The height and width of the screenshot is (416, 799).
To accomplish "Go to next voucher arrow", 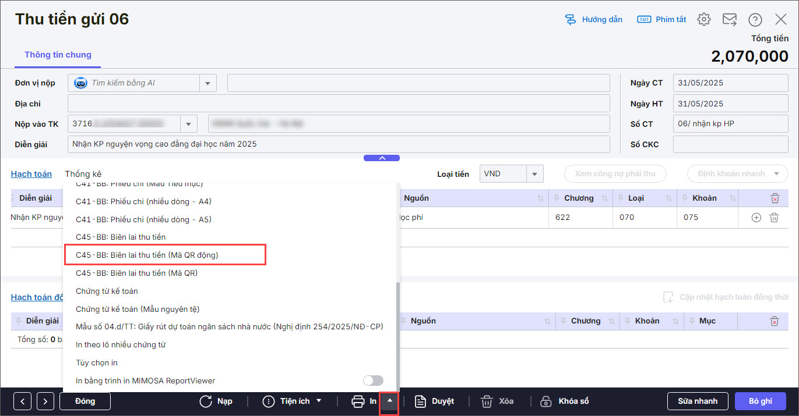I will click(x=45, y=401).
